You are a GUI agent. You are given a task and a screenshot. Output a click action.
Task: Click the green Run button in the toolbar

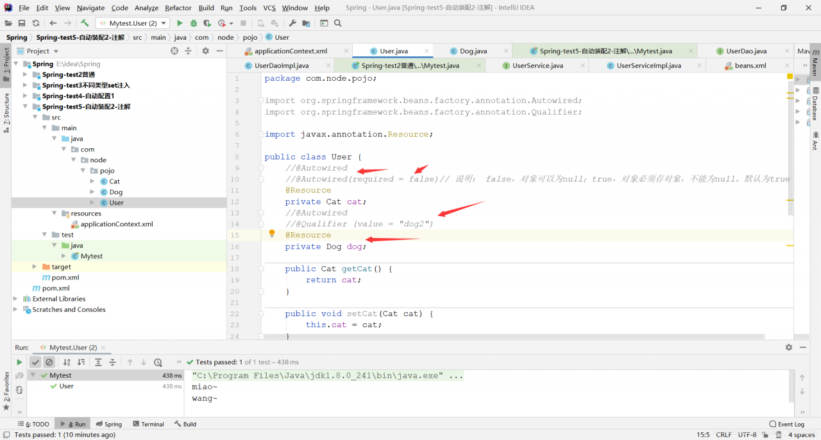(x=180, y=23)
